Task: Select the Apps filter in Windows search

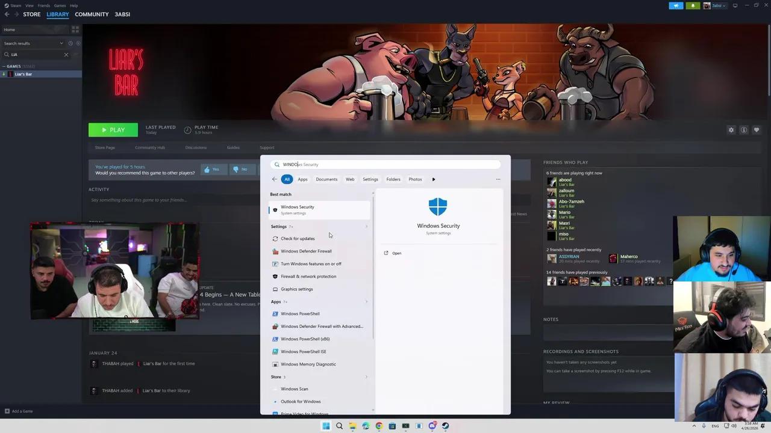Action: (302, 179)
